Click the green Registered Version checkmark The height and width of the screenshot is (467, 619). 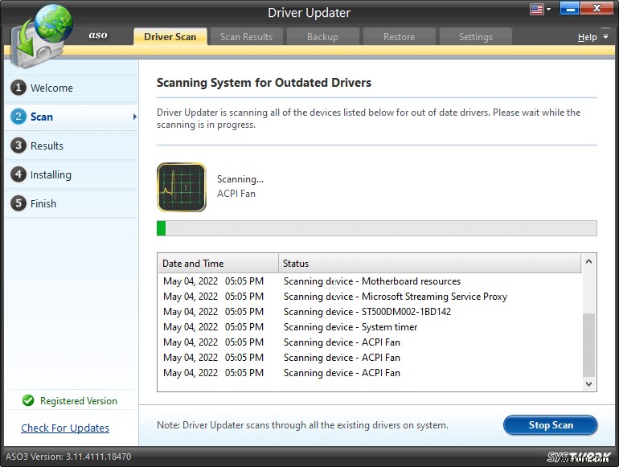(x=28, y=400)
